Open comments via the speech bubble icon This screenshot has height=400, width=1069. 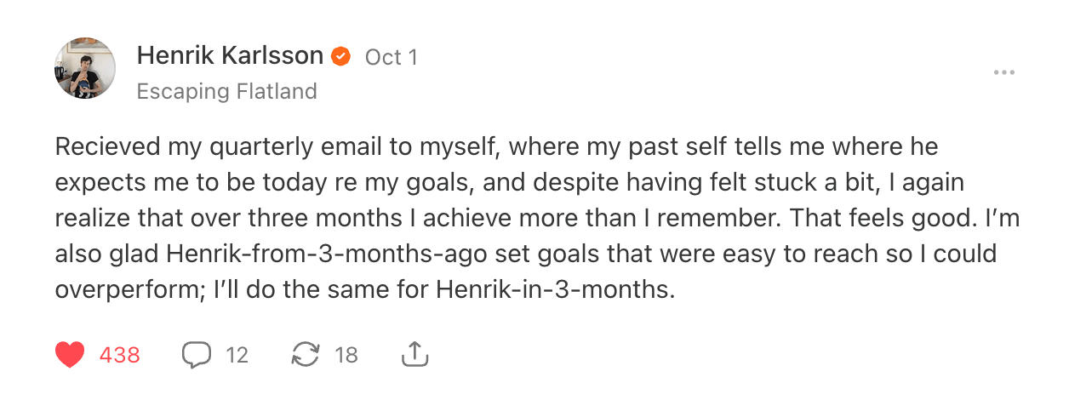(x=197, y=355)
